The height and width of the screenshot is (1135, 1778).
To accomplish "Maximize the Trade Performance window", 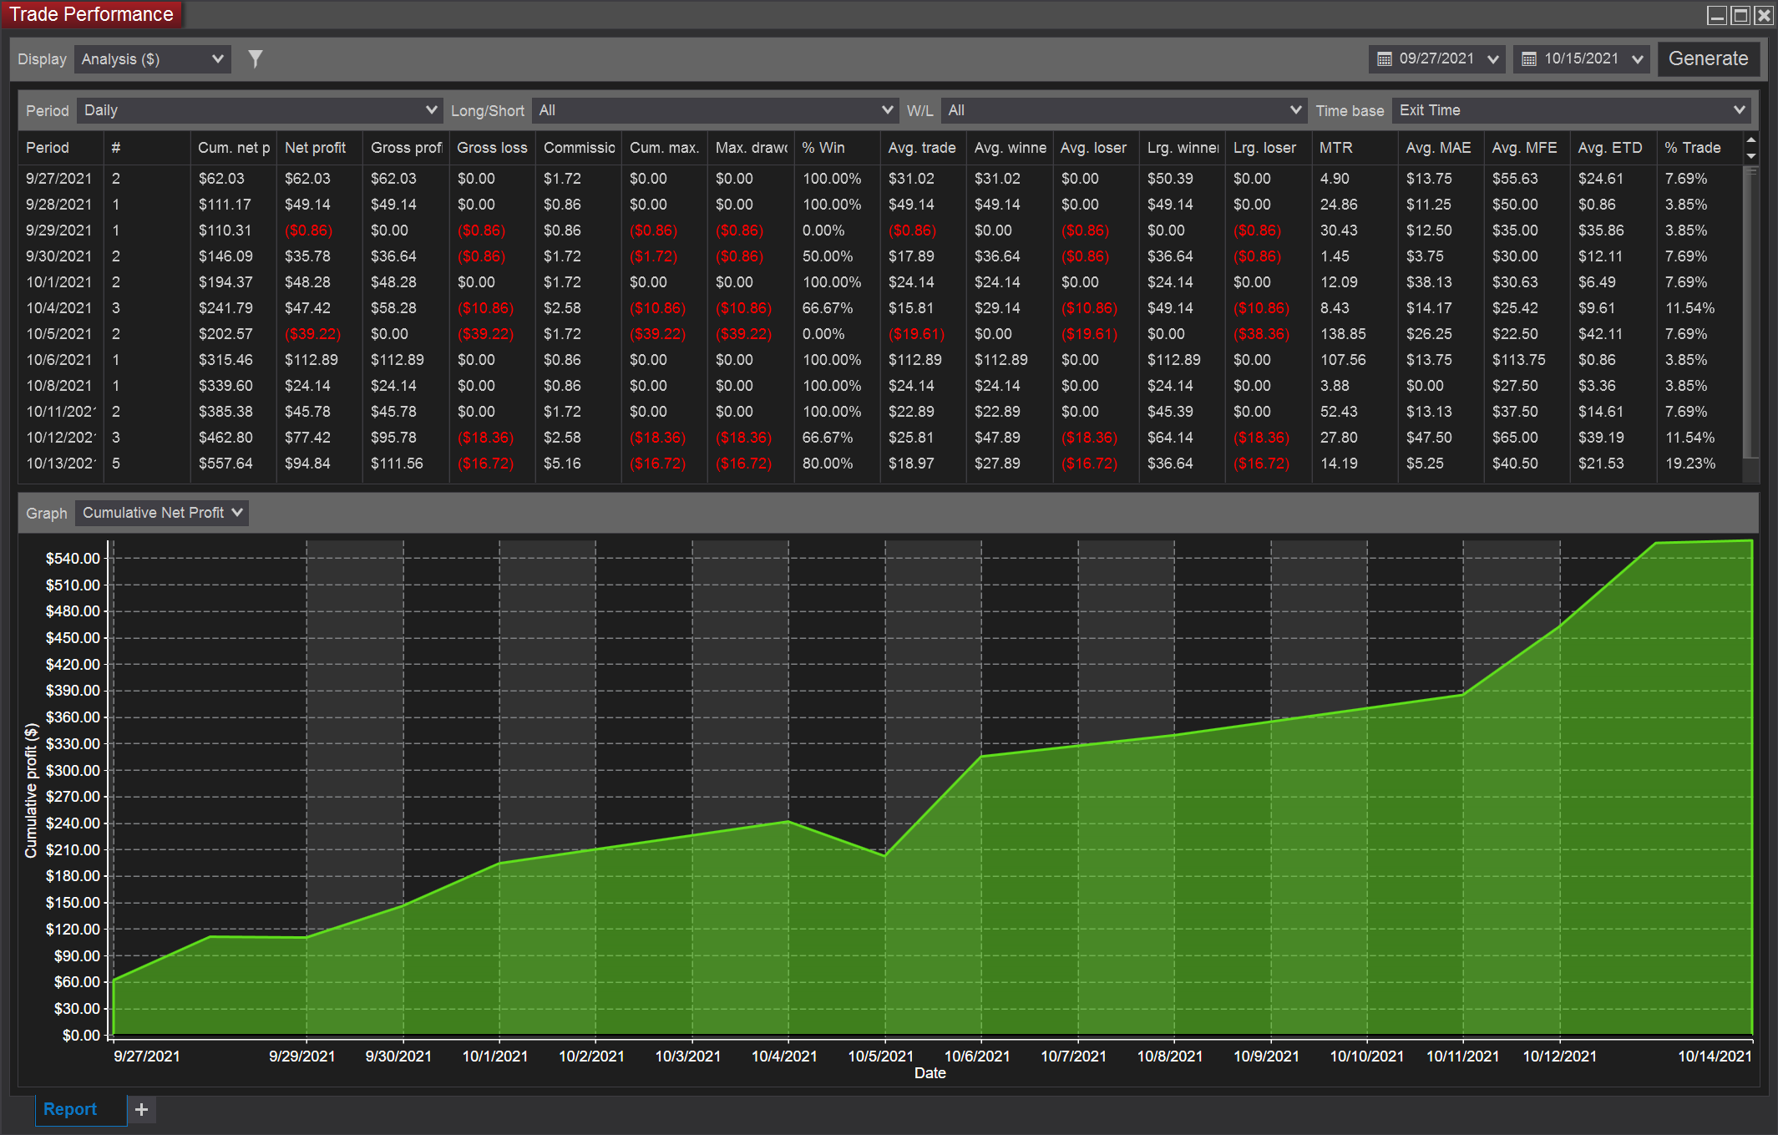I will point(1740,15).
